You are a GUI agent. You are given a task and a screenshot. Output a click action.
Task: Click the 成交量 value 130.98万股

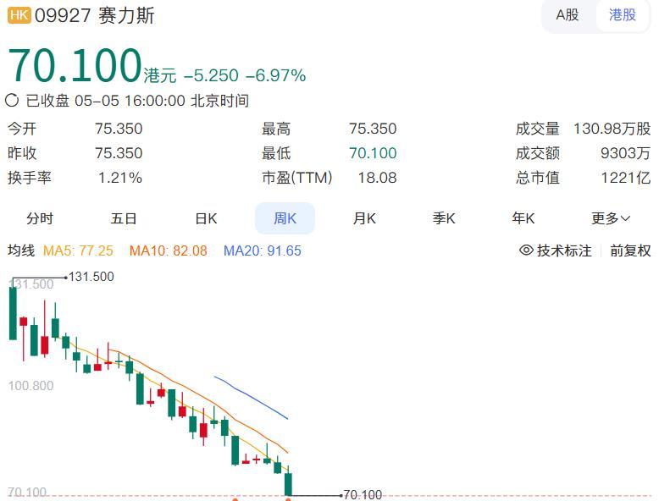point(612,129)
